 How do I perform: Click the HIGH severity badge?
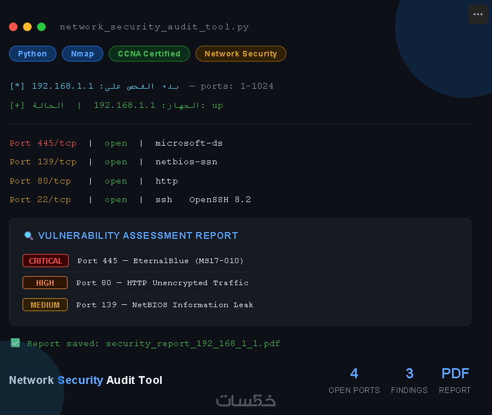click(x=45, y=283)
